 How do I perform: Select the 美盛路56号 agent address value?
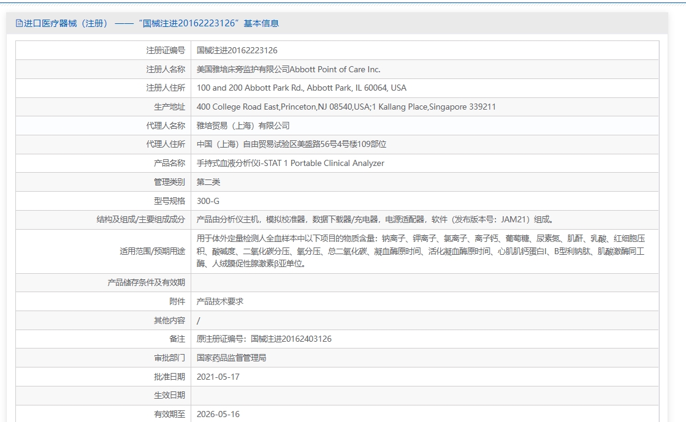[x=291, y=144]
